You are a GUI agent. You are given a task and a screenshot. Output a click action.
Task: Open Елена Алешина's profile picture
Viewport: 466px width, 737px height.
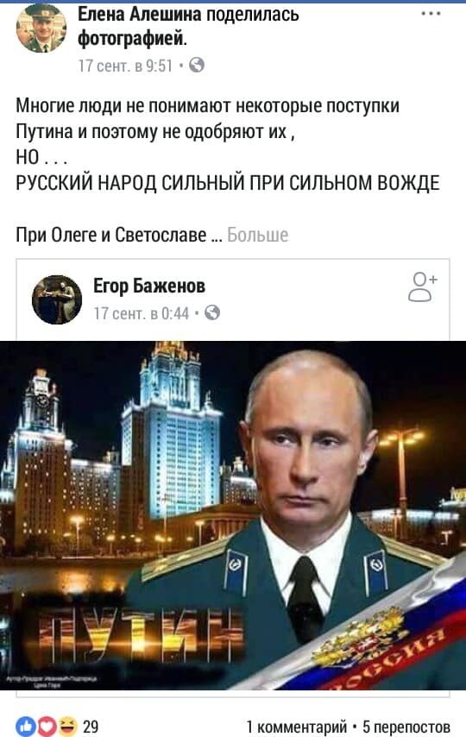[41, 28]
